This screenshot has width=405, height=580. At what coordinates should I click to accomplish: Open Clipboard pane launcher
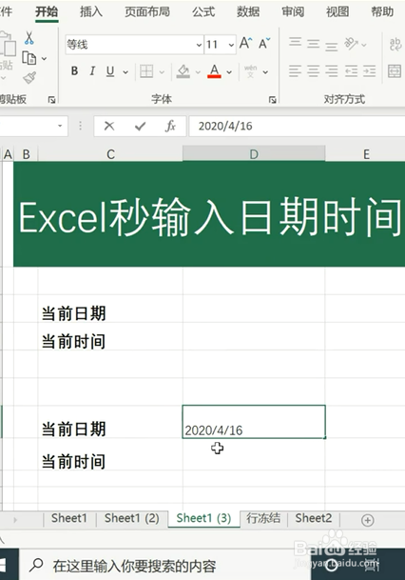[51, 99]
